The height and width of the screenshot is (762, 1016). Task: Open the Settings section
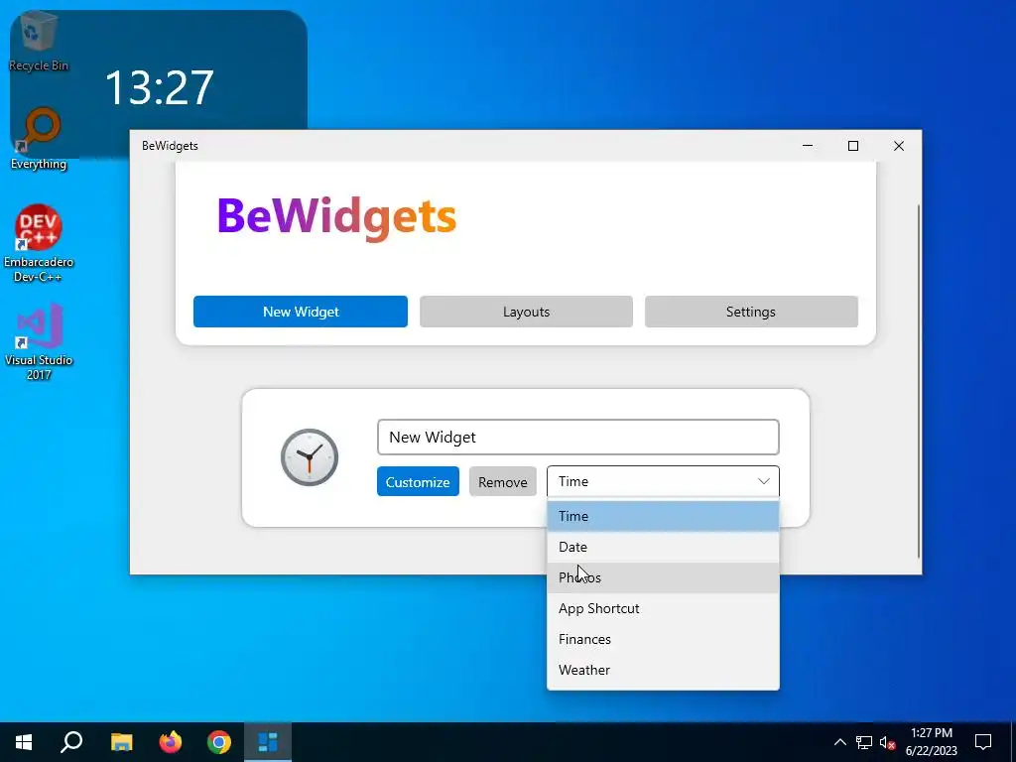click(x=751, y=312)
